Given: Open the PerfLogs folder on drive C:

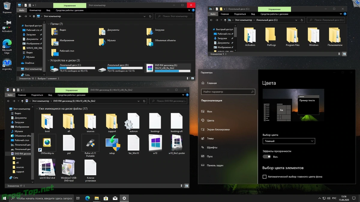Looking at the screenshot, I should 271,37.
